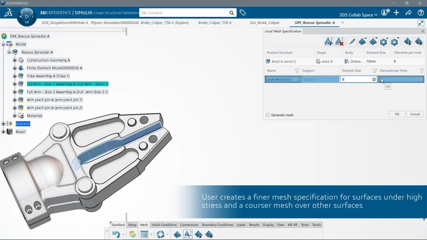Click mesh eye icon in bottom toolbar
Viewport: 427px width, 240px height.
click(x=209, y=234)
